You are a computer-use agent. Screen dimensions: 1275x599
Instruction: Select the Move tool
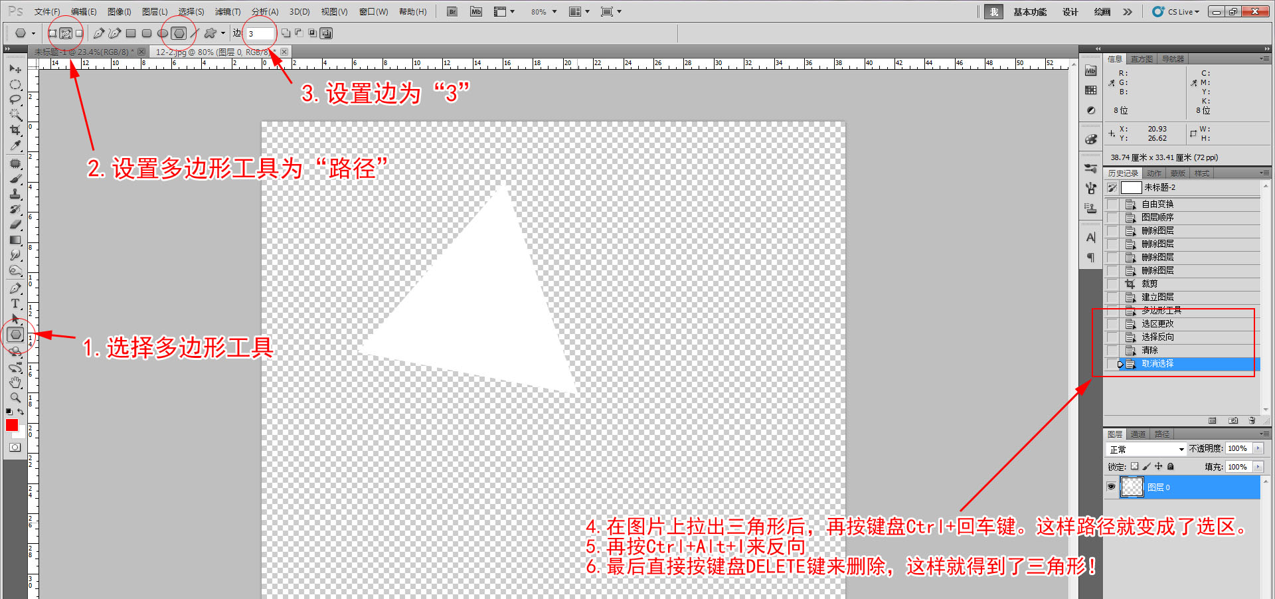click(x=15, y=69)
